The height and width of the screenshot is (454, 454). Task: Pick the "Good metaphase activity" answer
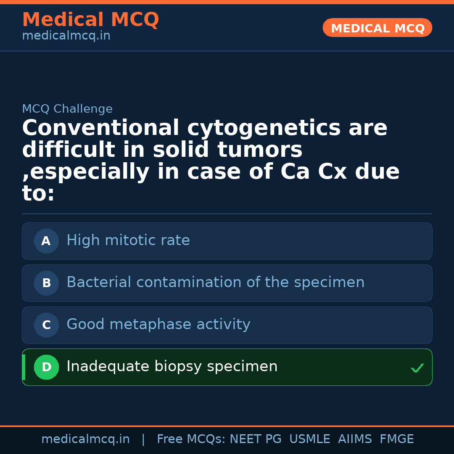pyautogui.click(x=158, y=325)
